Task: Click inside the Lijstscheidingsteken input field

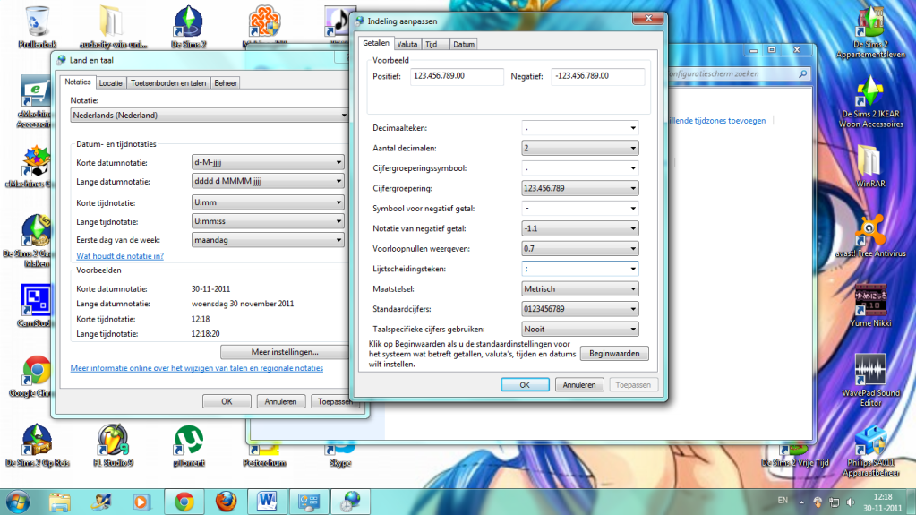Action: point(573,269)
